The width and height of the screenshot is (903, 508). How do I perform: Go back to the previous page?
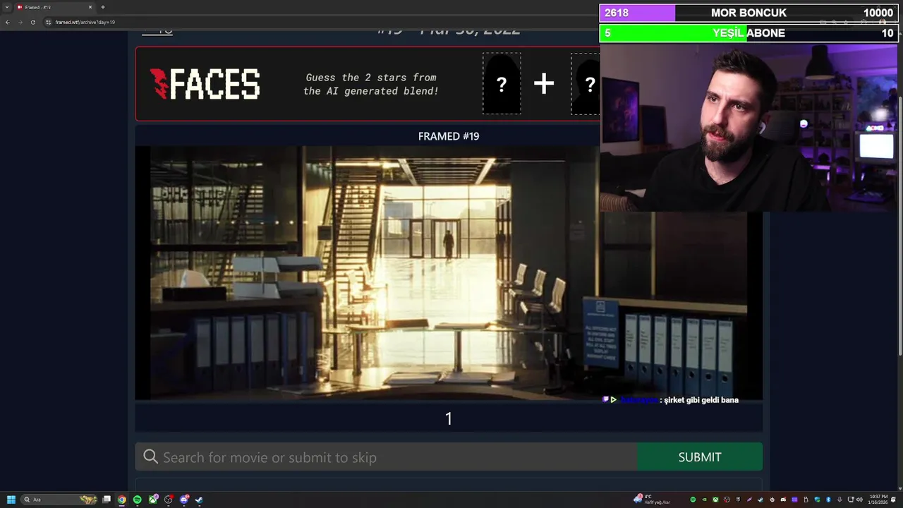pos(7,22)
